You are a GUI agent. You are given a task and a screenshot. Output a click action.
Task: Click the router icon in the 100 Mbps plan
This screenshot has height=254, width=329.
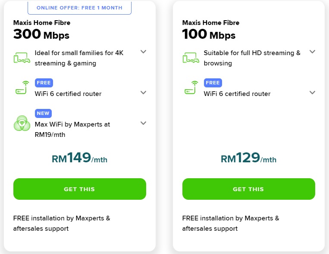coord(191,87)
